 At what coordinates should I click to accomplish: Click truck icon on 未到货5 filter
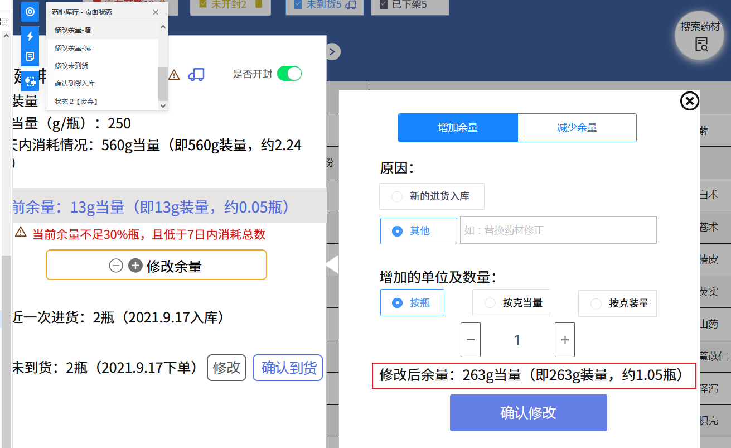351,5
